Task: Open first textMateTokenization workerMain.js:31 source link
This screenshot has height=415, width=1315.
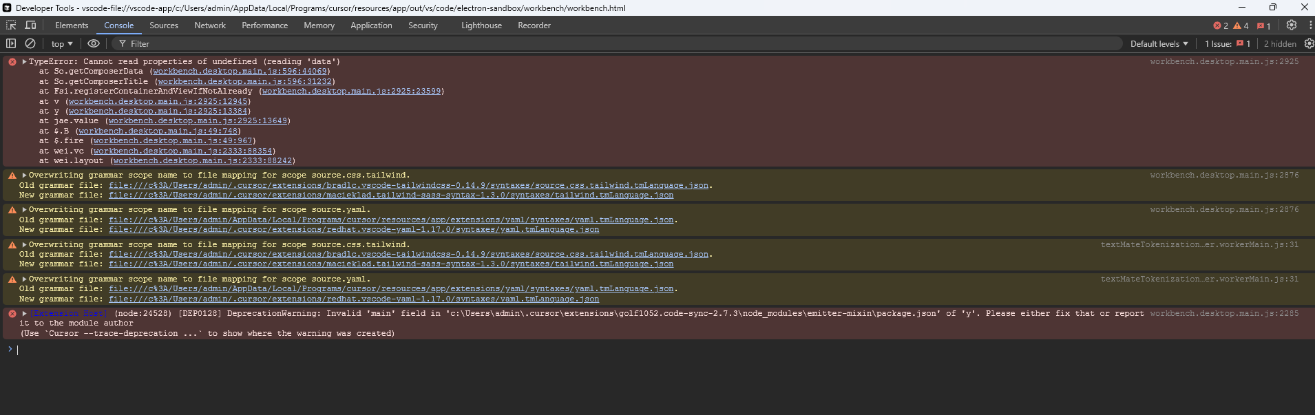Action: point(1199,244)
